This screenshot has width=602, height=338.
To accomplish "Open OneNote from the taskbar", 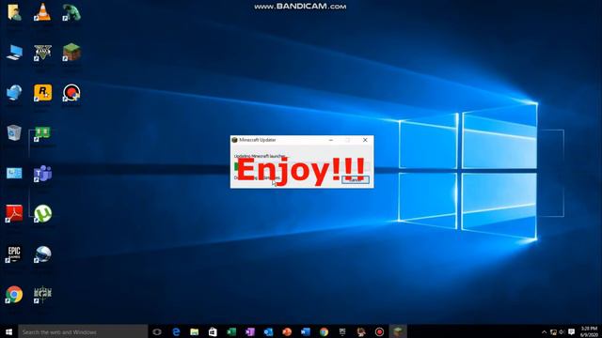I will click(x=249, y=331).
